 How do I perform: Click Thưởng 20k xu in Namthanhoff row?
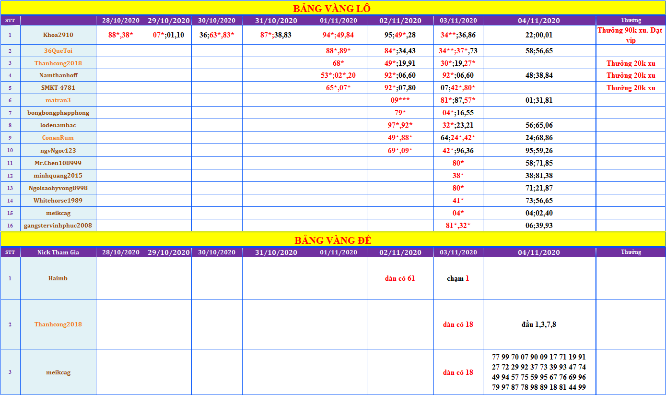tap(631, 75)
